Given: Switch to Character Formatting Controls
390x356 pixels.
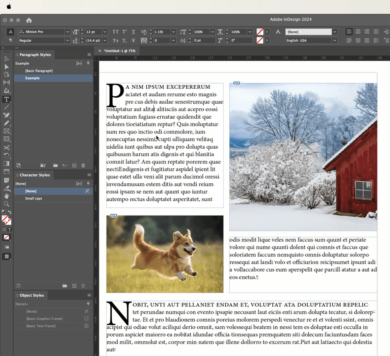Looking at the screenshot, I should coord(11,32).
